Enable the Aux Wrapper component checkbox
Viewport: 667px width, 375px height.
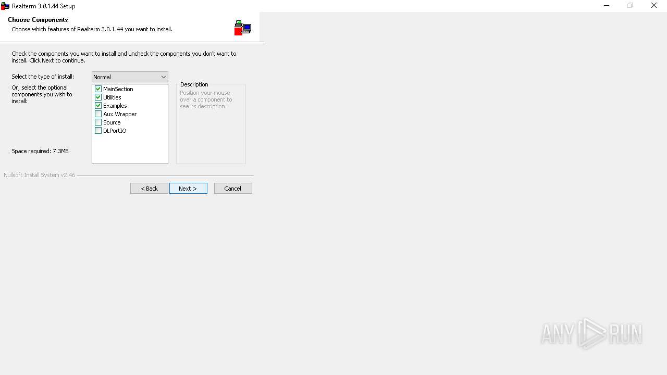click(98, 114)
